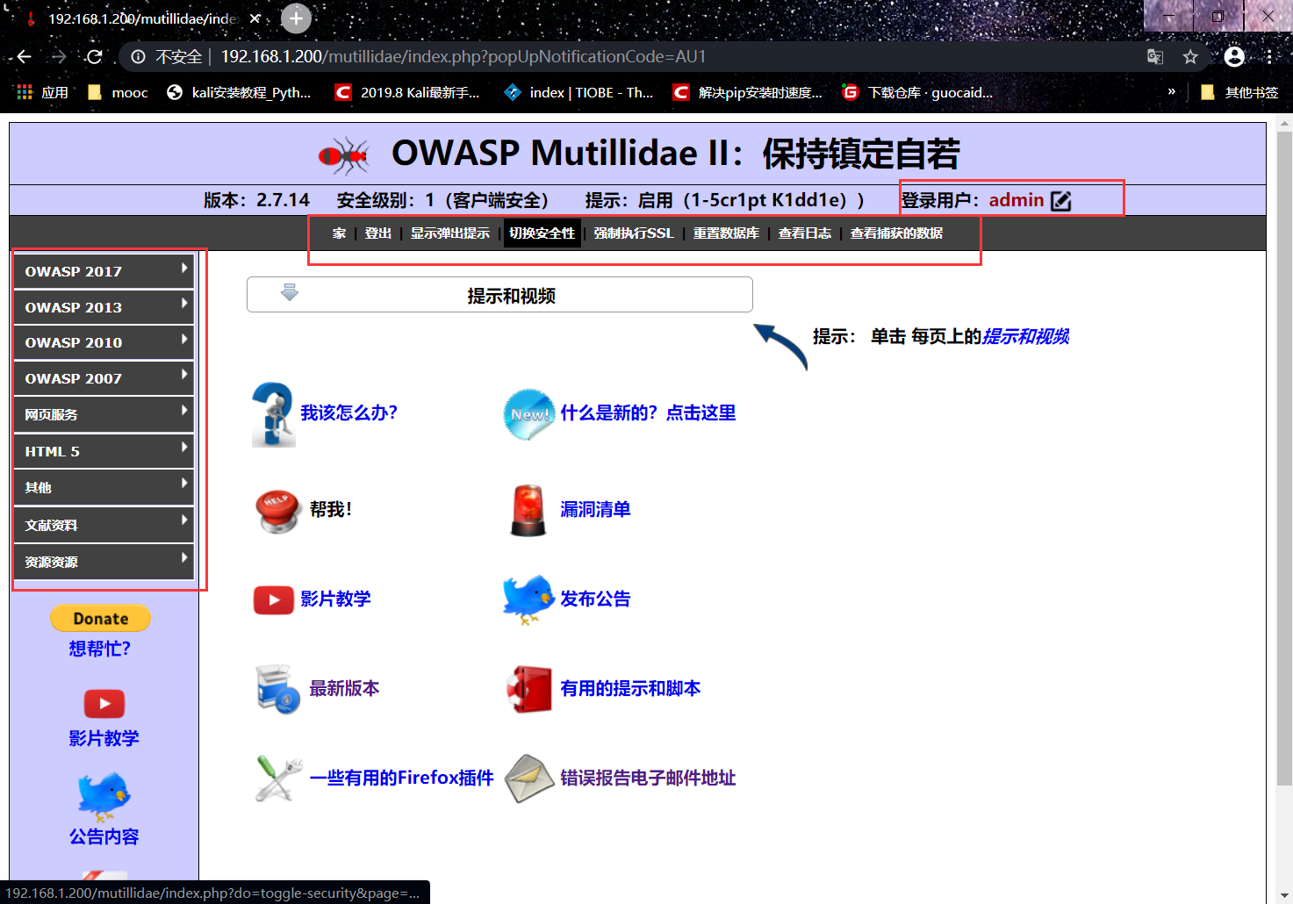
Task: Open 重置数据库 from the top menu
Action: pos(725,233)
